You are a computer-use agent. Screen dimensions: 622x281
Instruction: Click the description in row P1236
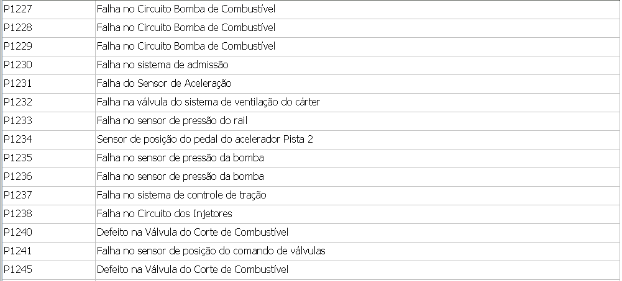(x=180, y=177)
